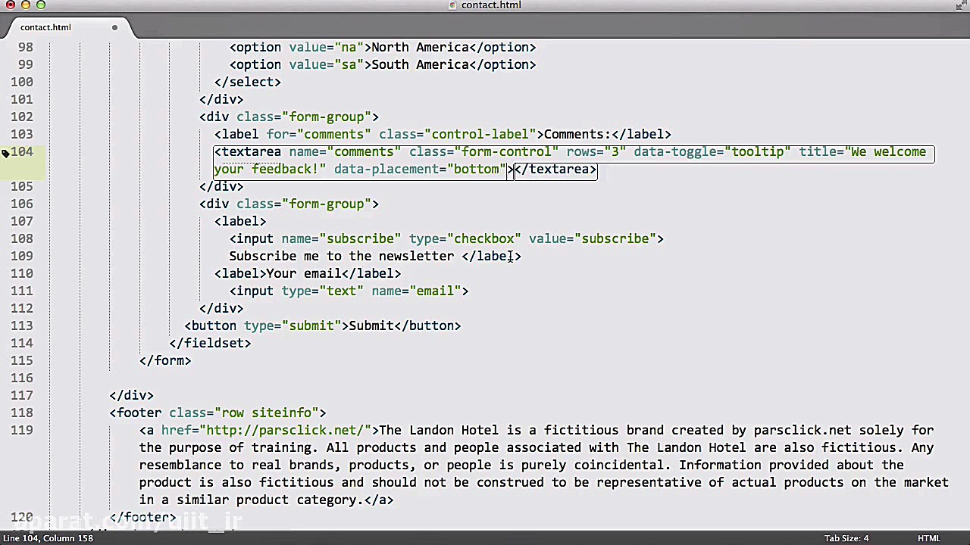The height and width of the screenshot is (545, 970).
Task: Click line number 104 in the gutter
Action: (22, 151)
